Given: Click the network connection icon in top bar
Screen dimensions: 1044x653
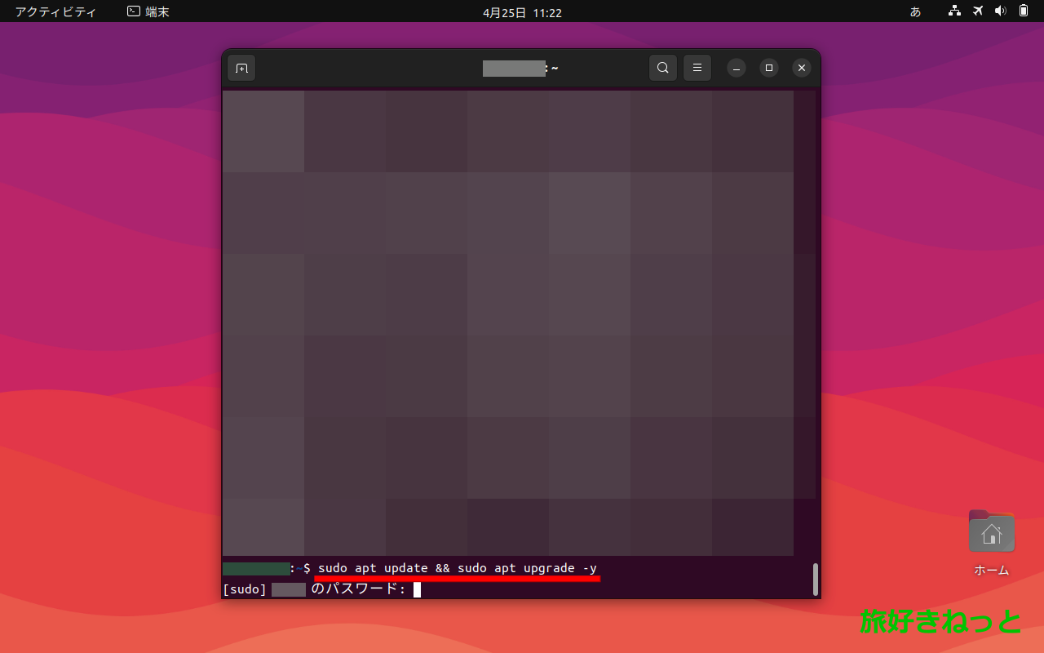Looking at the screenshot, I should point(953,11).
